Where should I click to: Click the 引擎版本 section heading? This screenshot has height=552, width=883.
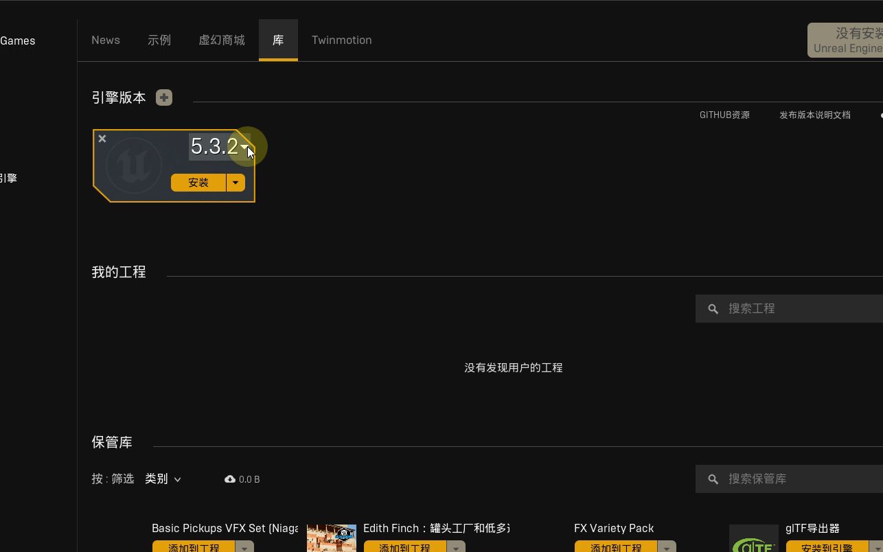119,97
